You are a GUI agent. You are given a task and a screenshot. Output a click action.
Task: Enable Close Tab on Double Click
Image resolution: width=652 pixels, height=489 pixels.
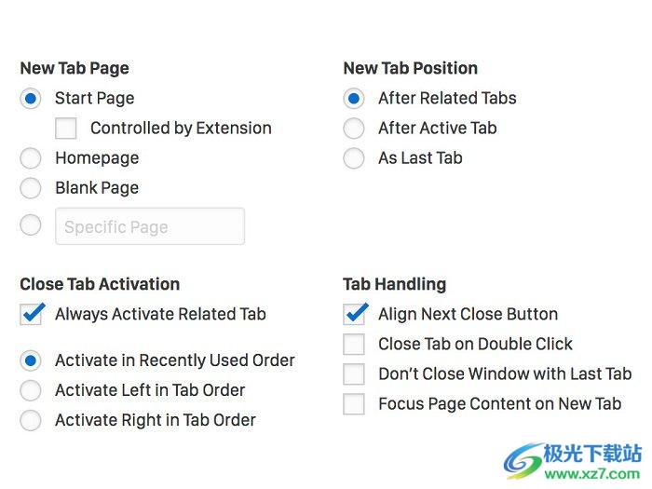point(354,345)
